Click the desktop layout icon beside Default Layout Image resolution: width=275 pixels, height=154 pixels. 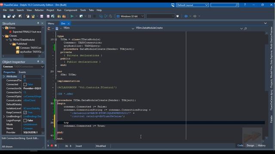[173, 5]
